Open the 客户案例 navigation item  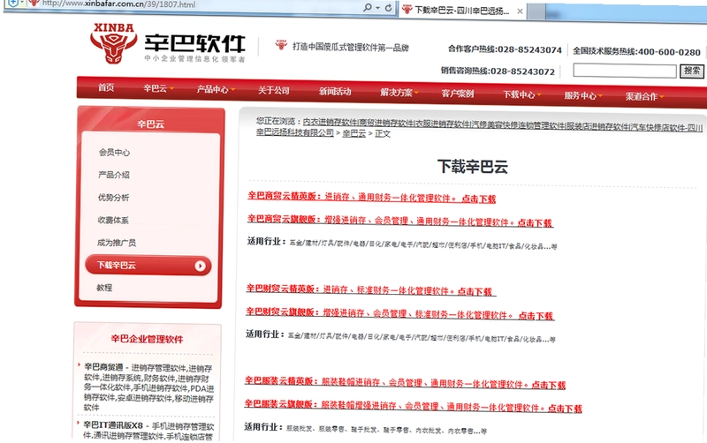pyautogui.click(x=457, y=94)
